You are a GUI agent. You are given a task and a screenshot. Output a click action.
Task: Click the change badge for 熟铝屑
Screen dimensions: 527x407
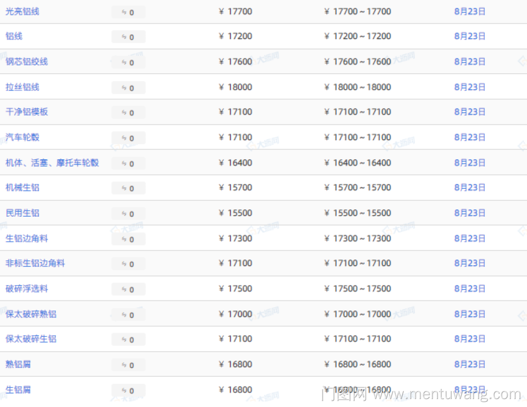[128, 365]
